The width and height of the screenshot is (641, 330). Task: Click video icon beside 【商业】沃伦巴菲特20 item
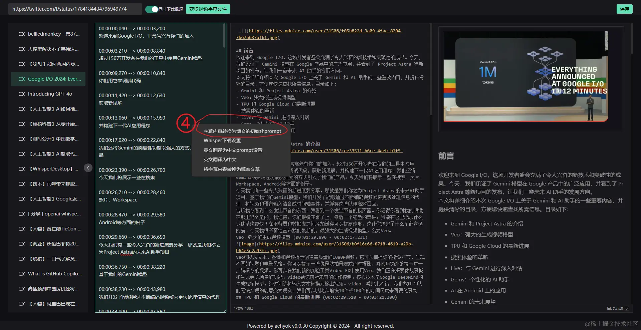tap(22, 244)
